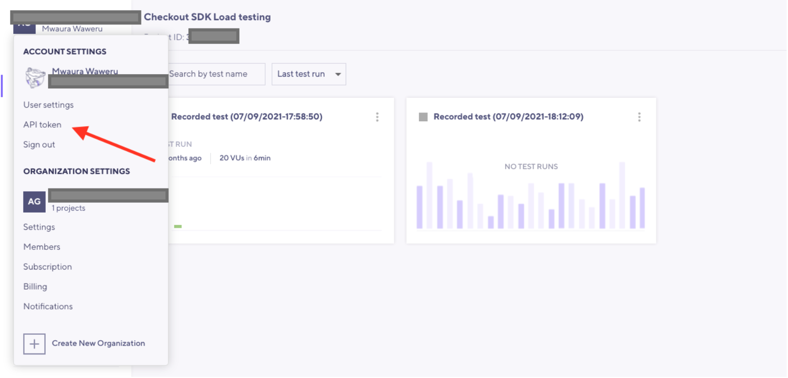Open the Billing page
The height and width of the screenshot is (378, 788).
click(x=35, y=287)
